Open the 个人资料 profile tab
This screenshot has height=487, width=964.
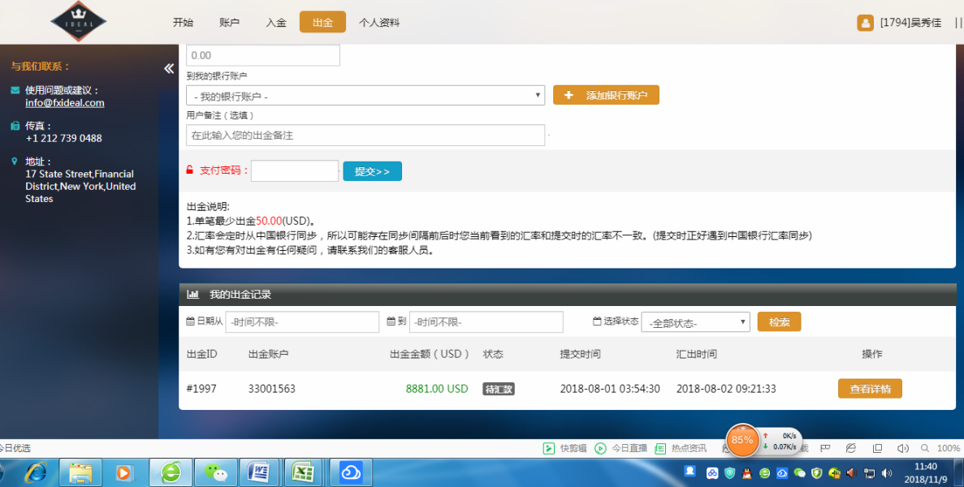pos(379,23)
